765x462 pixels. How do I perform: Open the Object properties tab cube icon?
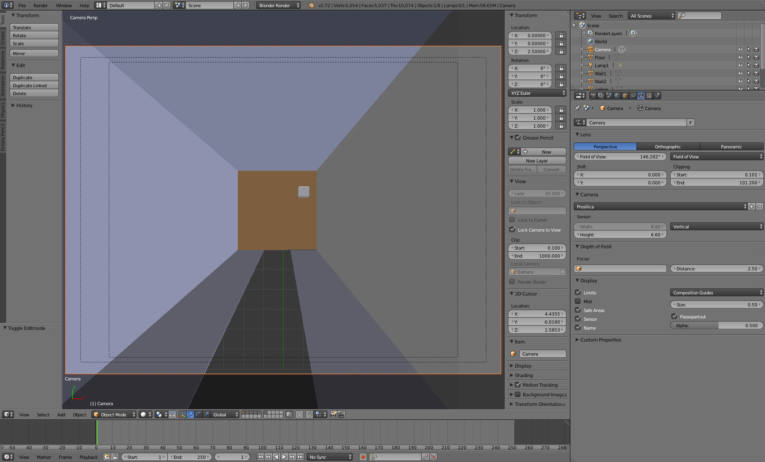pyautogui.click(x=625, y=96)
